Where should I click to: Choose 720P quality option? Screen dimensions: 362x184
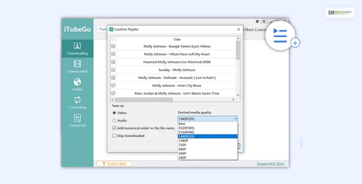[208, 145]
